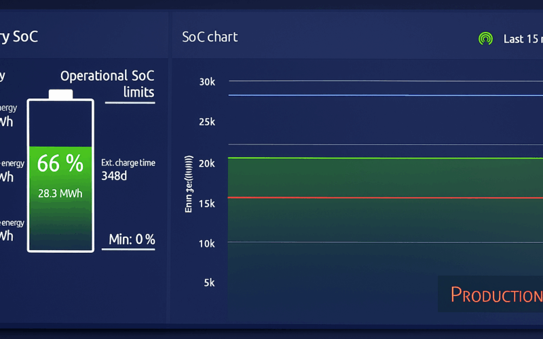Click the rotated y-axis title
Image resolution: width=543 pixels, height=339 pixels.
pyautogui.click(x=189, y=184)
